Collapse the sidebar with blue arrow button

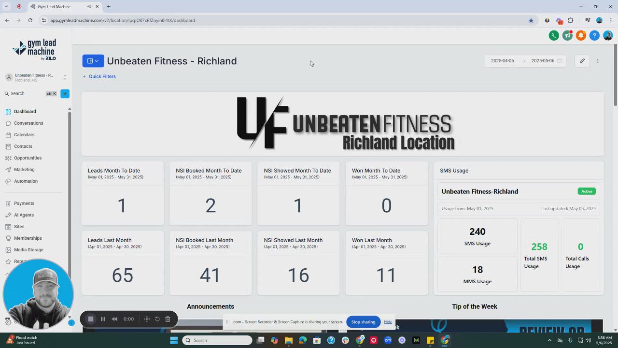click(71, 322)
